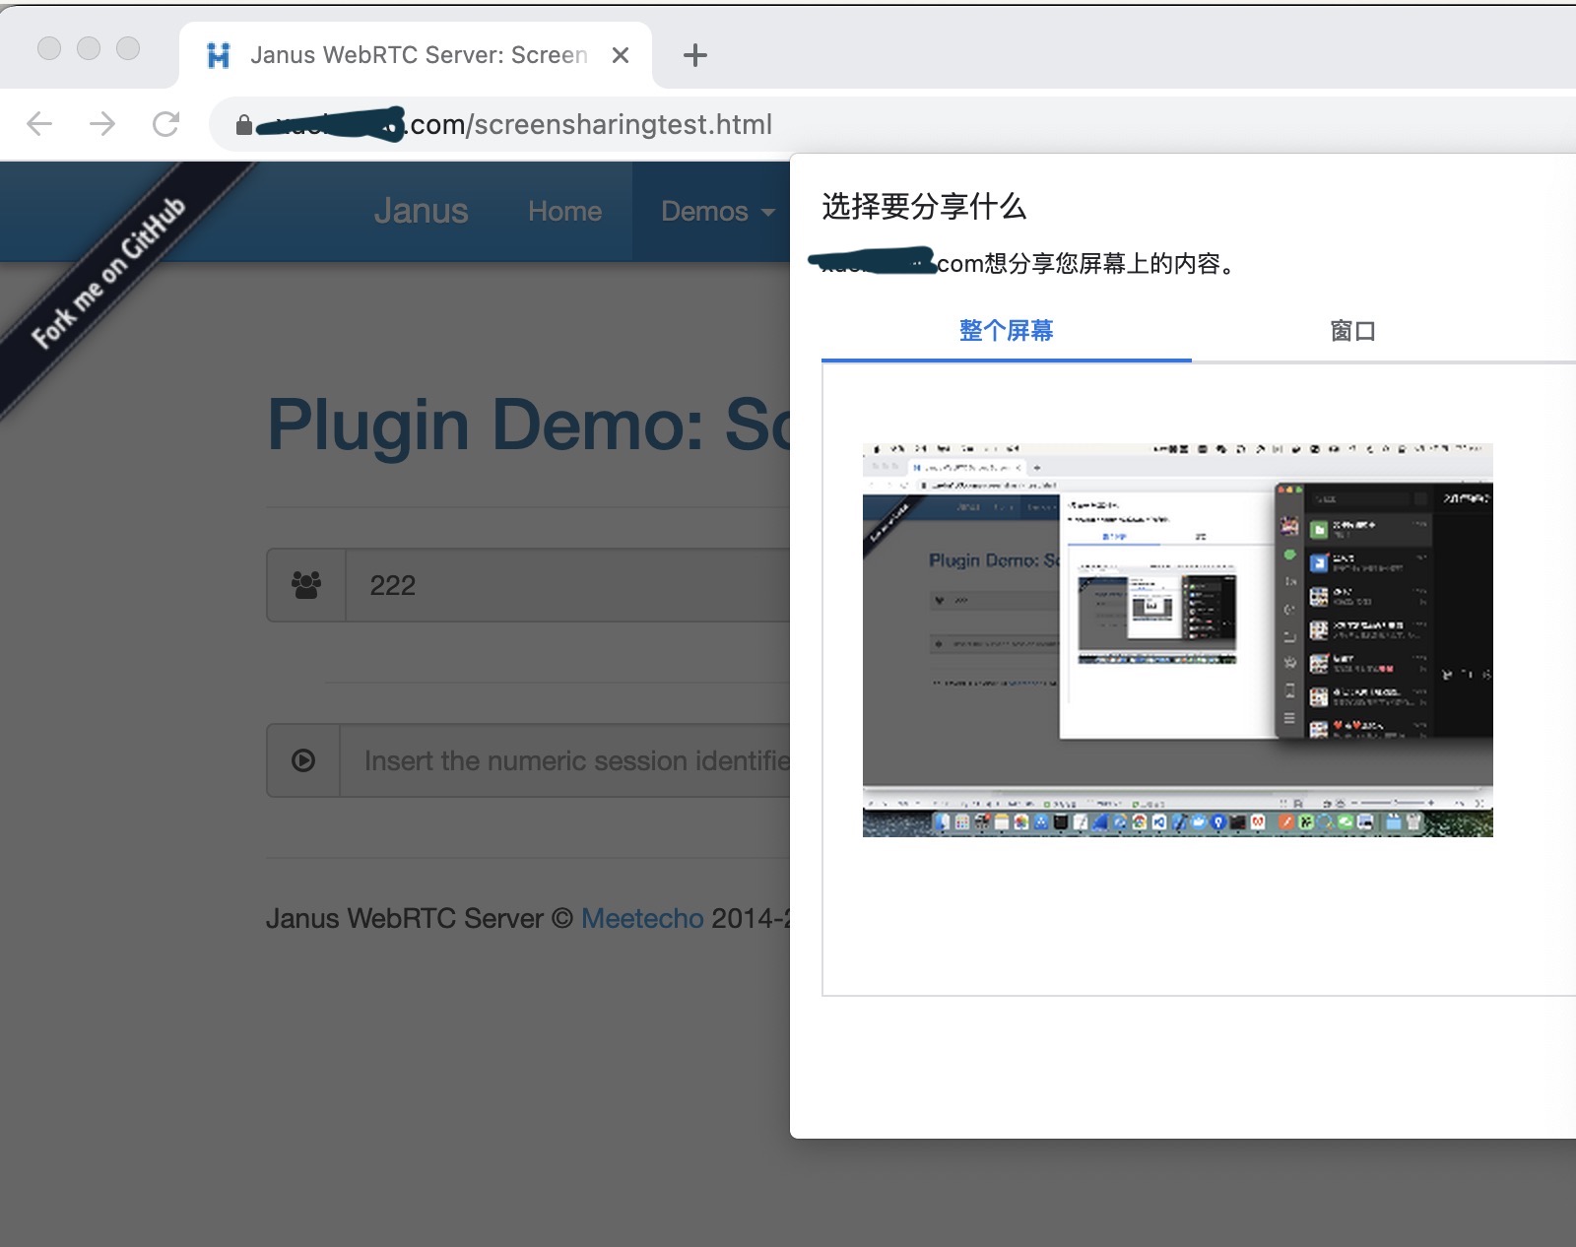Image resolution: width=1576 pixels, height=1247 pixels.
Task: Click the padlock security icon in the address bar
Action: pos(243,124)
